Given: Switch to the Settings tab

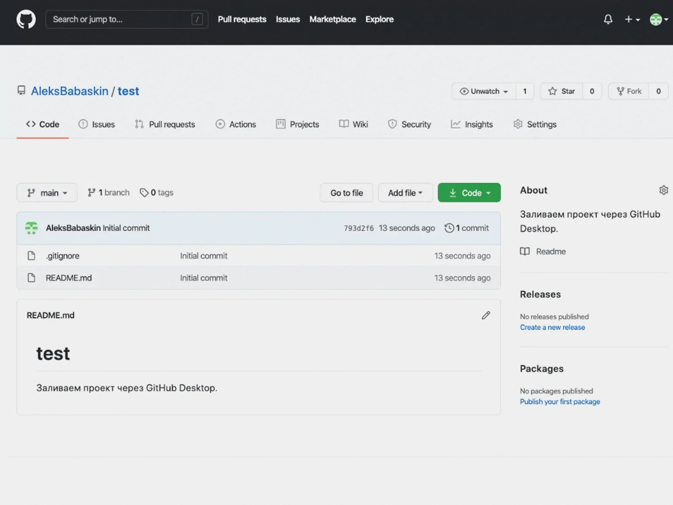Looking at the screenshot, I should click(x=535, y=124).
